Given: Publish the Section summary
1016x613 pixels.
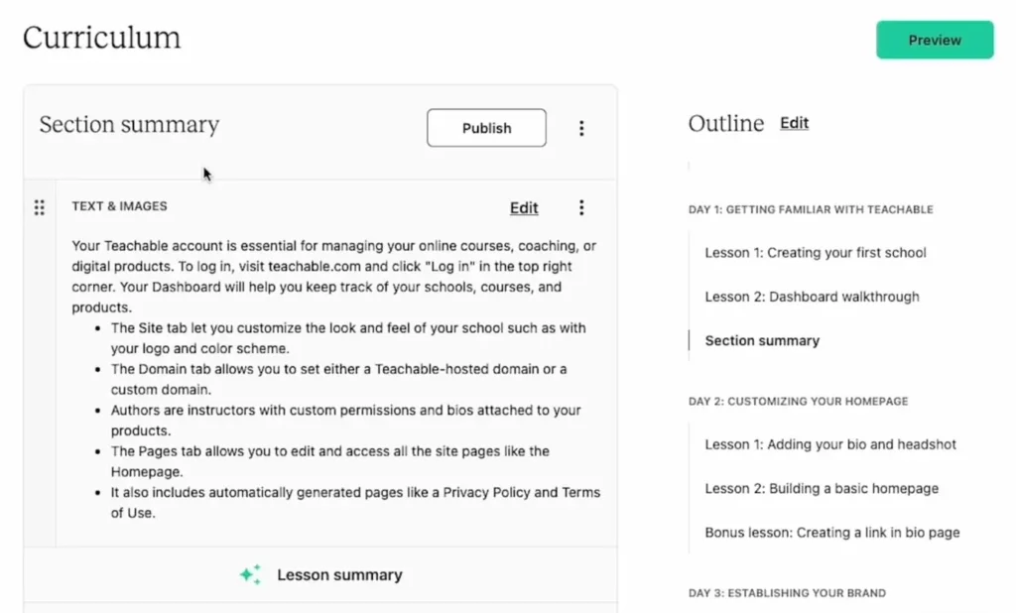Looking at the screenshot, I should [486, 128].
